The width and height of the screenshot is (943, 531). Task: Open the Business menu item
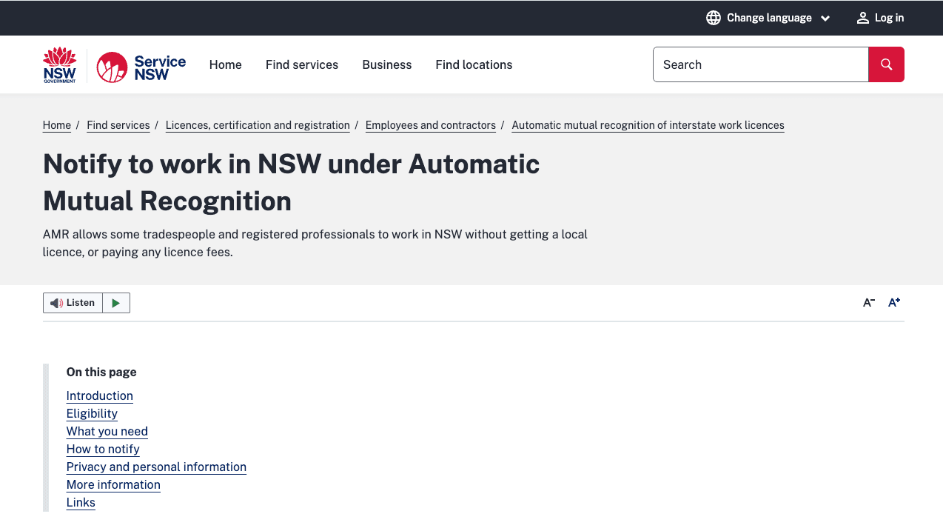point(387,64)
